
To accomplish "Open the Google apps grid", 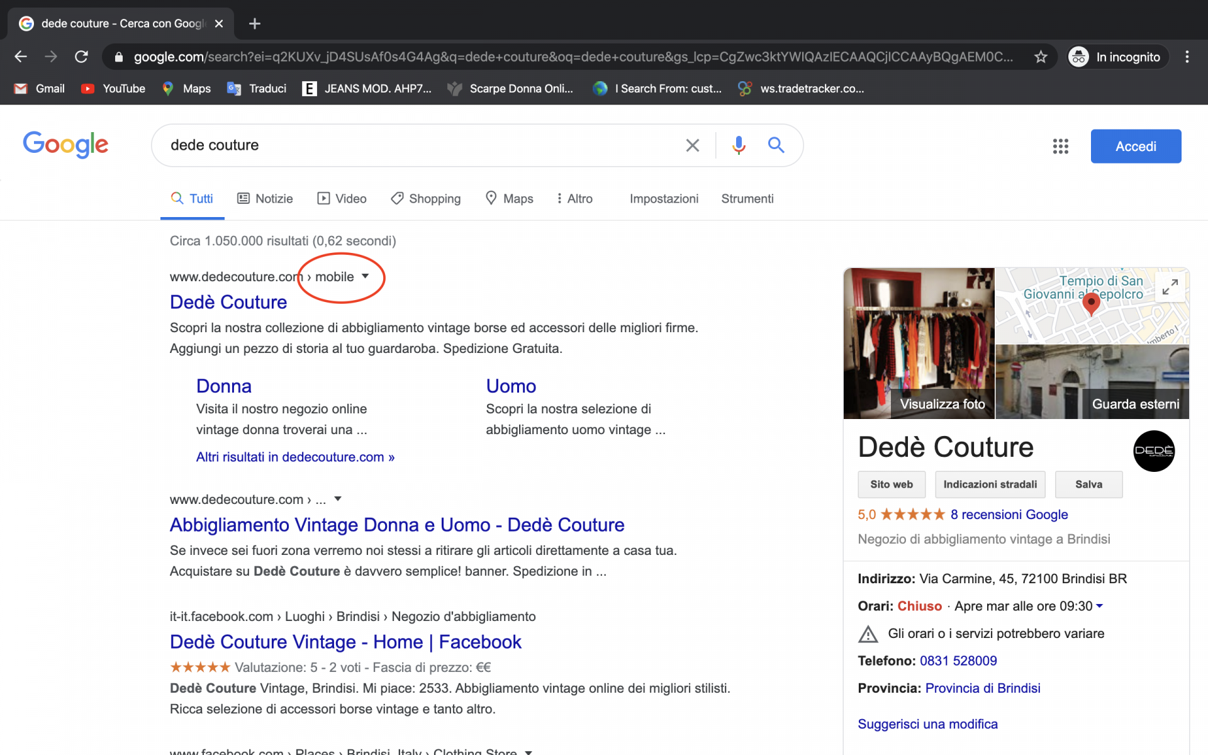I will coord(1060,147).
